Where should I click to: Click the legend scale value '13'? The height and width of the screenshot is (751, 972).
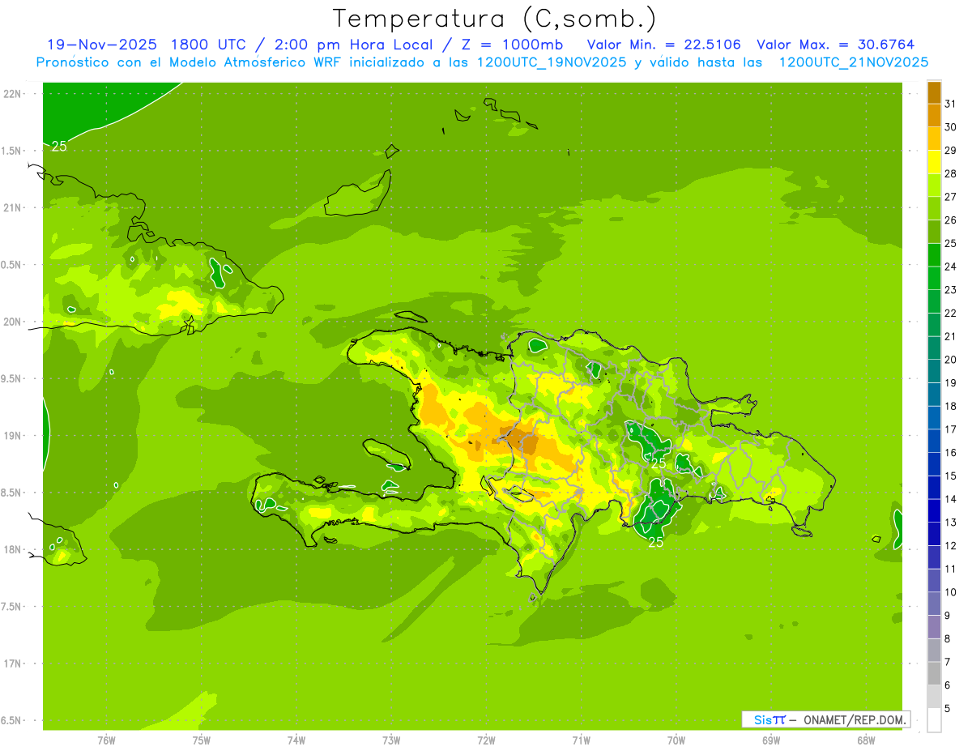coord(951,523)
